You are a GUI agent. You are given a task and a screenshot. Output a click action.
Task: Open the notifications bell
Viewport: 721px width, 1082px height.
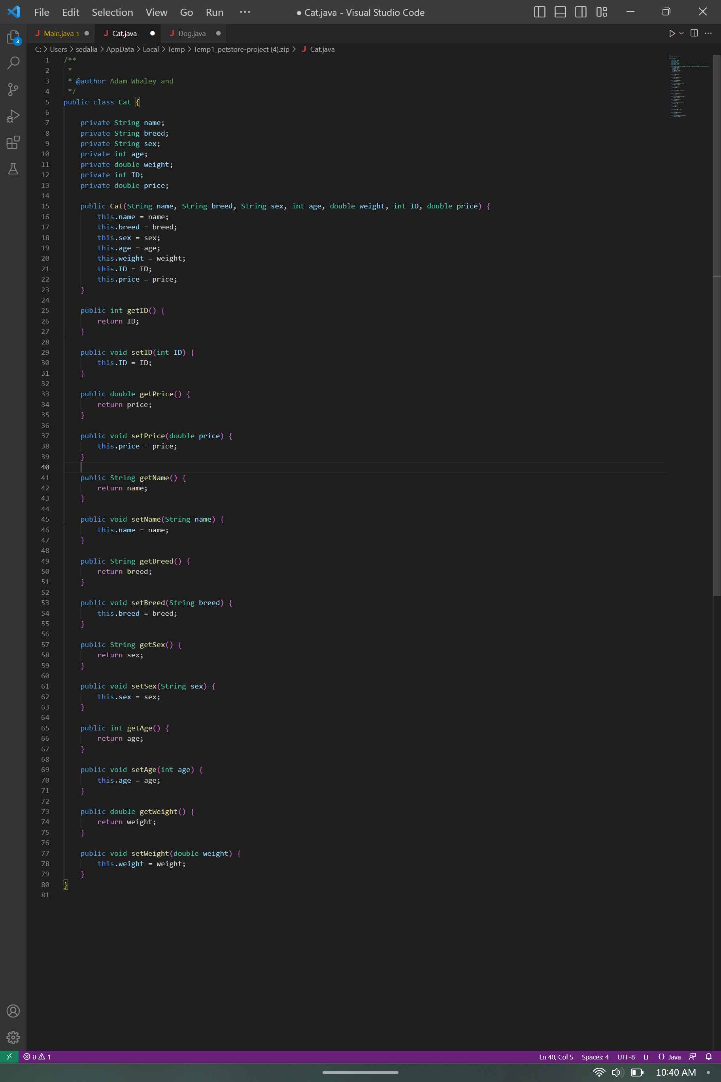(x=709, y=1057)
